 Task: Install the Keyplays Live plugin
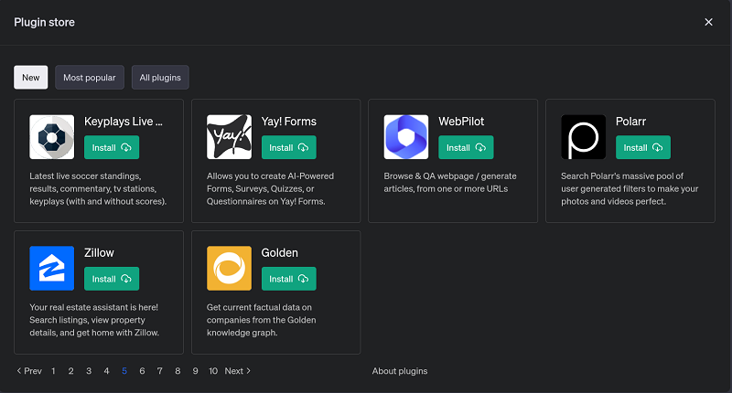112,147
